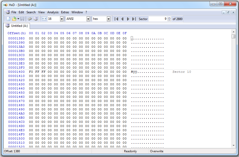Open the Window menu

[77, 12]
